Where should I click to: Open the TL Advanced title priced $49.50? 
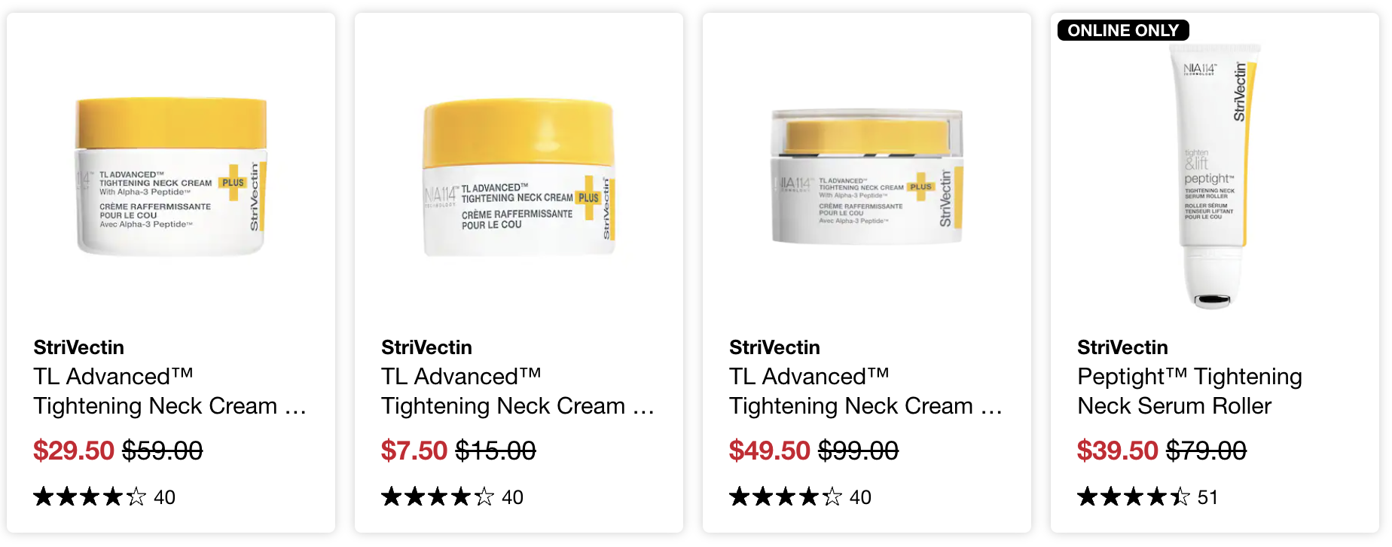pyautogui.click(x=866, y=391)
